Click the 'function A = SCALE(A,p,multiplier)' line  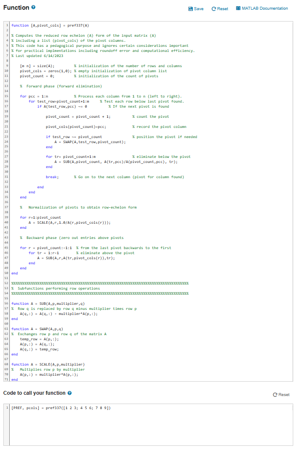(x=48, y=364)
